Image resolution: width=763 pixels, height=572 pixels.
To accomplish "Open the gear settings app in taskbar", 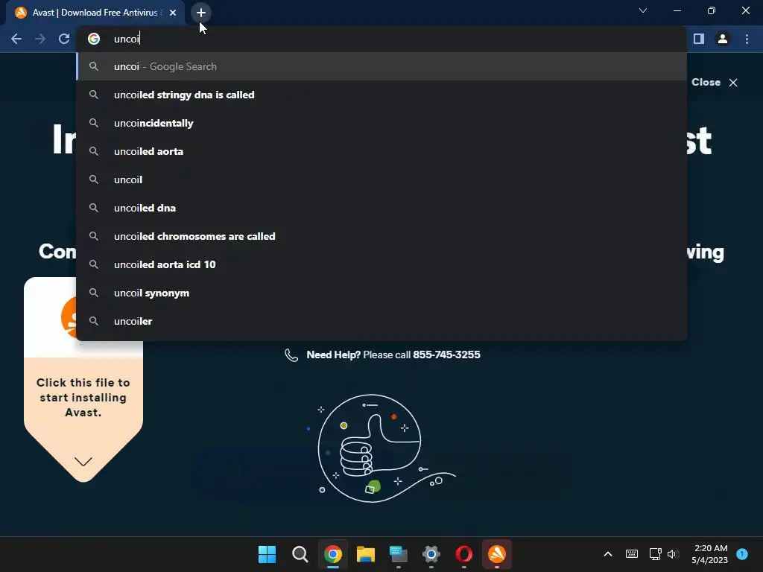I will click(x=431, y=554).
